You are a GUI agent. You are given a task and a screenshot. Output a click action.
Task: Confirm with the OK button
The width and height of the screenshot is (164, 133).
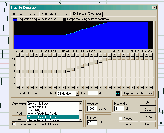point(148,103)
